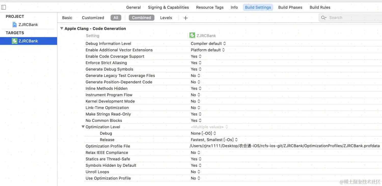This screenshot has width=382, height=186.
Task: Click ZJRCBank target app icon in sidebar
Action: 15,41
